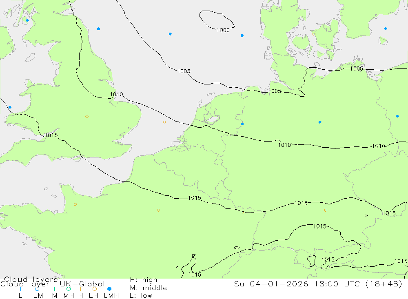Select the orange marker over north-central France
The width and height of the screenshot is (408, 299).
[x=158, y=210]
